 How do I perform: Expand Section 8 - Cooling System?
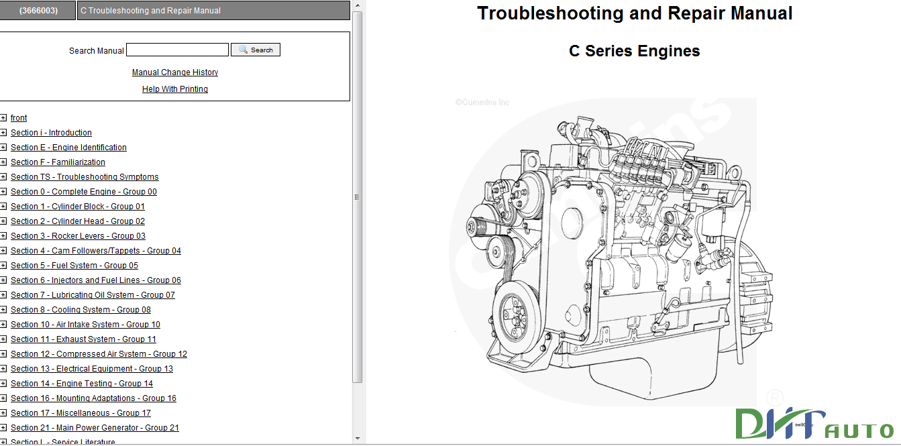point(3,309)
